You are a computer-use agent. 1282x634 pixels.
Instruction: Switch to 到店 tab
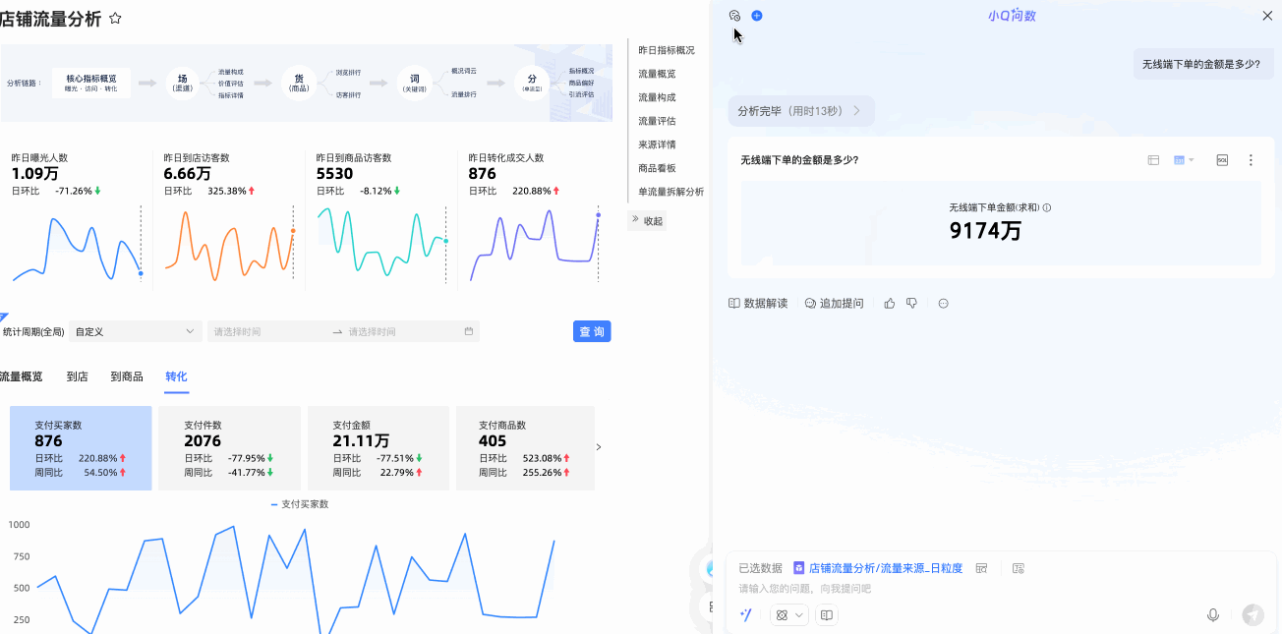78,376
